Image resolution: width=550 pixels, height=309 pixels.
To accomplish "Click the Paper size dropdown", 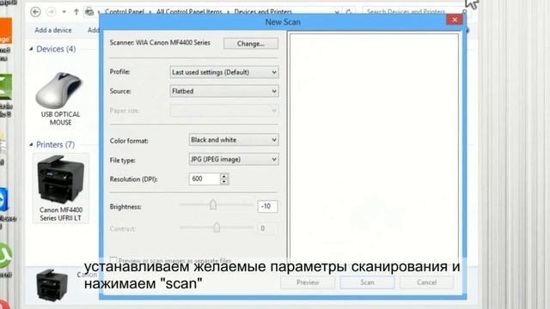I will coord(224,111).
